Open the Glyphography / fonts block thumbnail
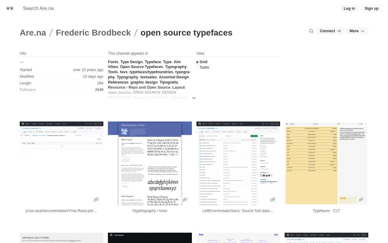This screenshot has width=388, height=243. point(150,163)
